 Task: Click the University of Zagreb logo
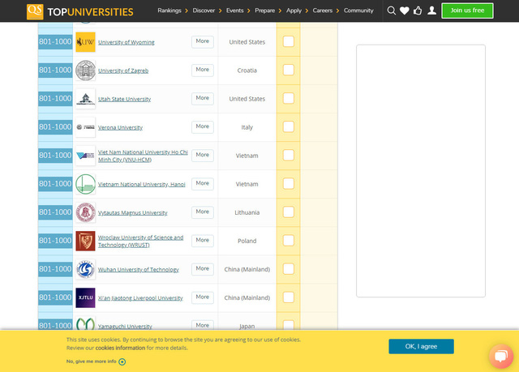pos(85,71)
